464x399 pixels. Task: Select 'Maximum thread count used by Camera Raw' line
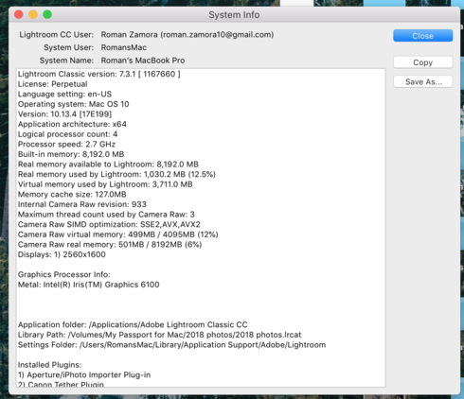[106, 215]
